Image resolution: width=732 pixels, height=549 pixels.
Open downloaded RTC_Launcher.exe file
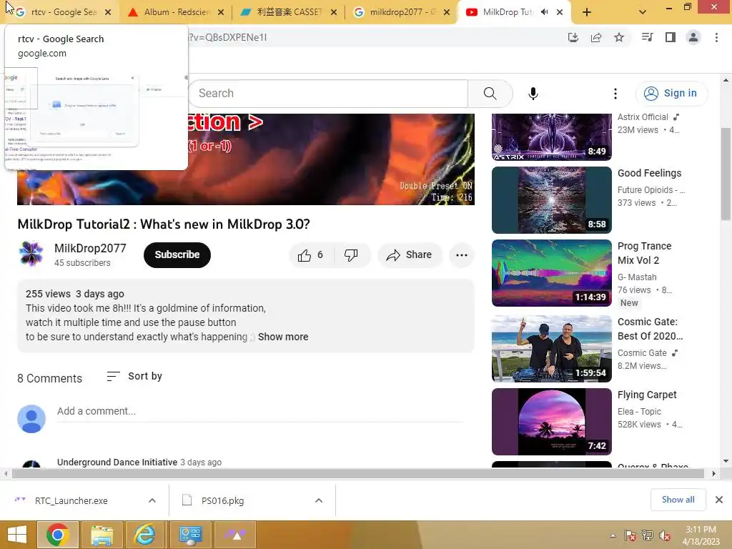point(71,500)
